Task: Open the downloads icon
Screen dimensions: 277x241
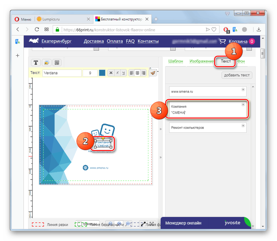Action: tap(259, 29)
